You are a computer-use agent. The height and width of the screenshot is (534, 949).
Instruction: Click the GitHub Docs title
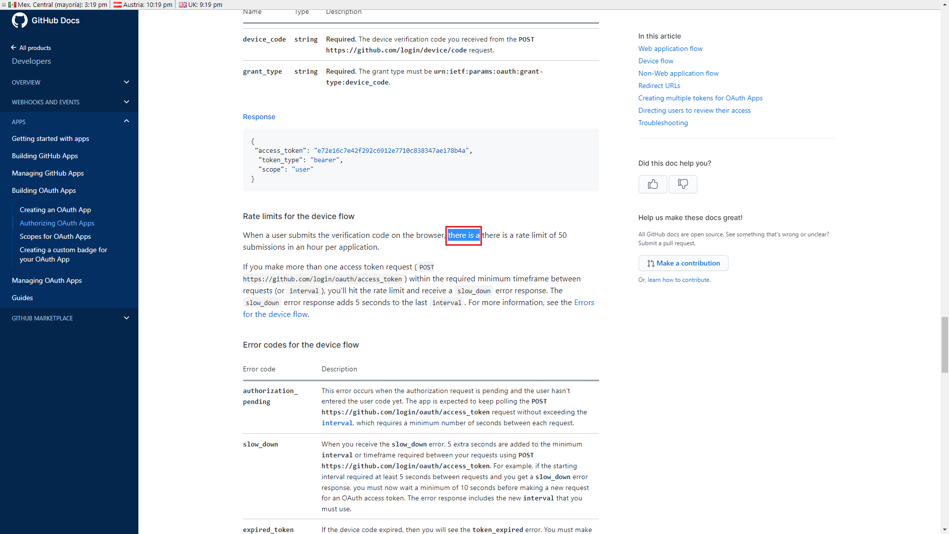pyautogui.click(x=55, y=20)
